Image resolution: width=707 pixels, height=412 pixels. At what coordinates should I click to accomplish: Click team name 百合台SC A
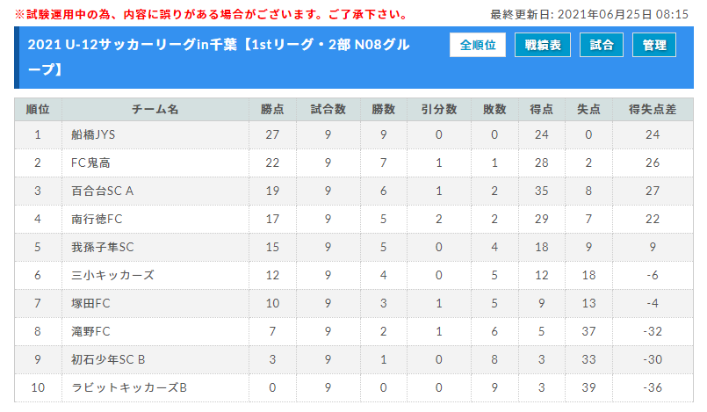click(x=103, y=192)
